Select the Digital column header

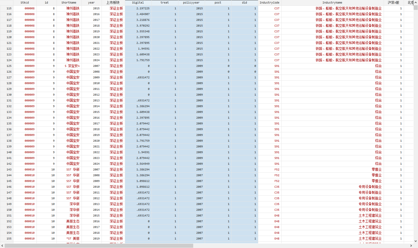138,2
